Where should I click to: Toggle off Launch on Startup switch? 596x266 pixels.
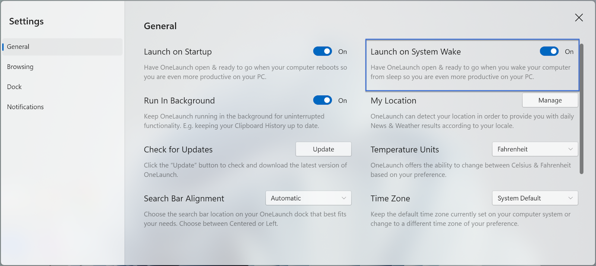coord(323,51)
